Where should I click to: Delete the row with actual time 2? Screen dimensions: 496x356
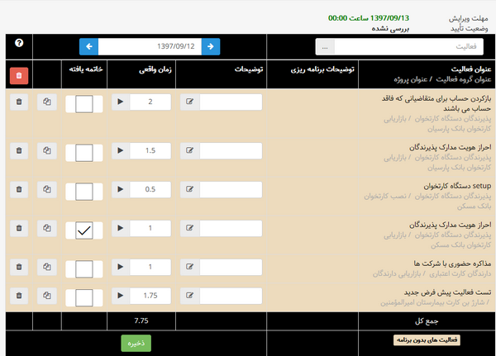pyautogui.click(x=19, y=102)
